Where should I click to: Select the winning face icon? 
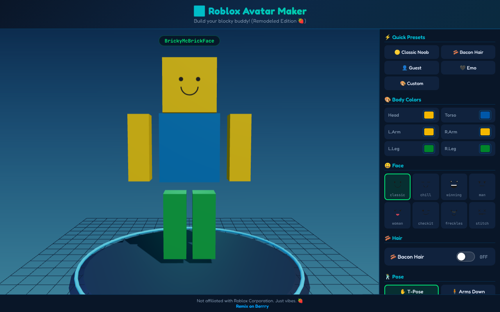coord(454,186)
